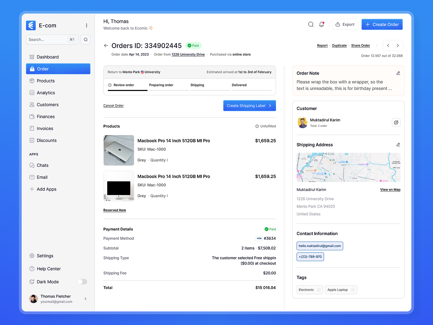433x325 pixels.
Task: Open the notification bell
Action: [x=322, y=24]
